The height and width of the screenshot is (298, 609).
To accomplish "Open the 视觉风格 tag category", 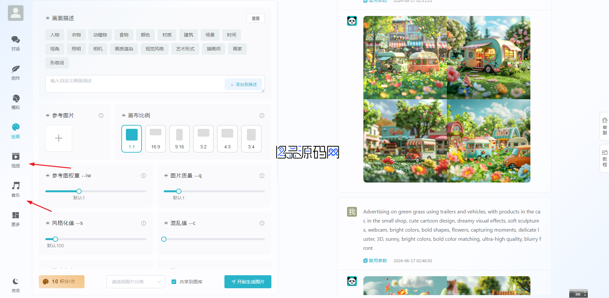I will (155, 49).
